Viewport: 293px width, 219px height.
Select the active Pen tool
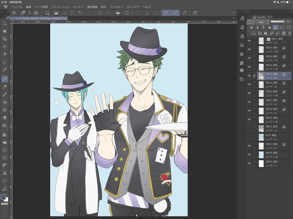(4, 79)
